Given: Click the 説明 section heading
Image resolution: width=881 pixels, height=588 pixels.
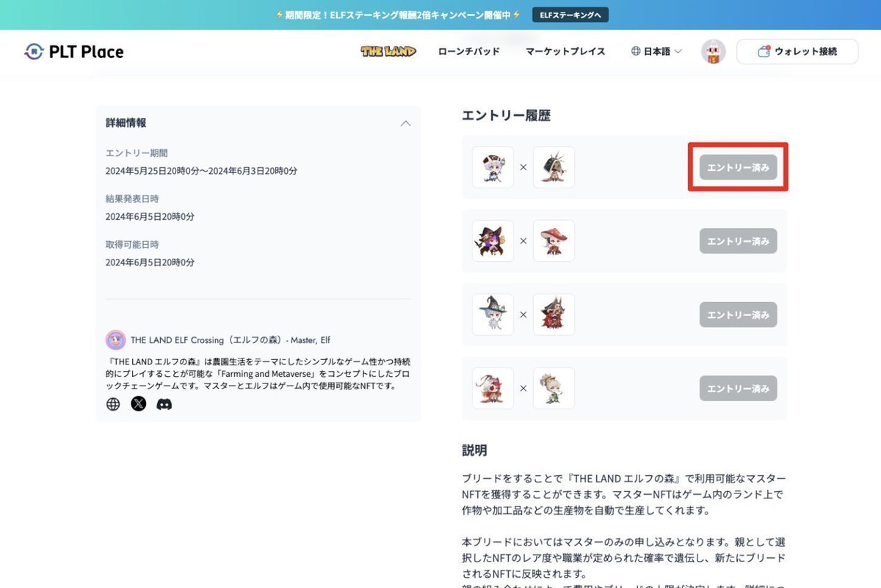Looking at the screenshot, I should (x=474, y=450).
